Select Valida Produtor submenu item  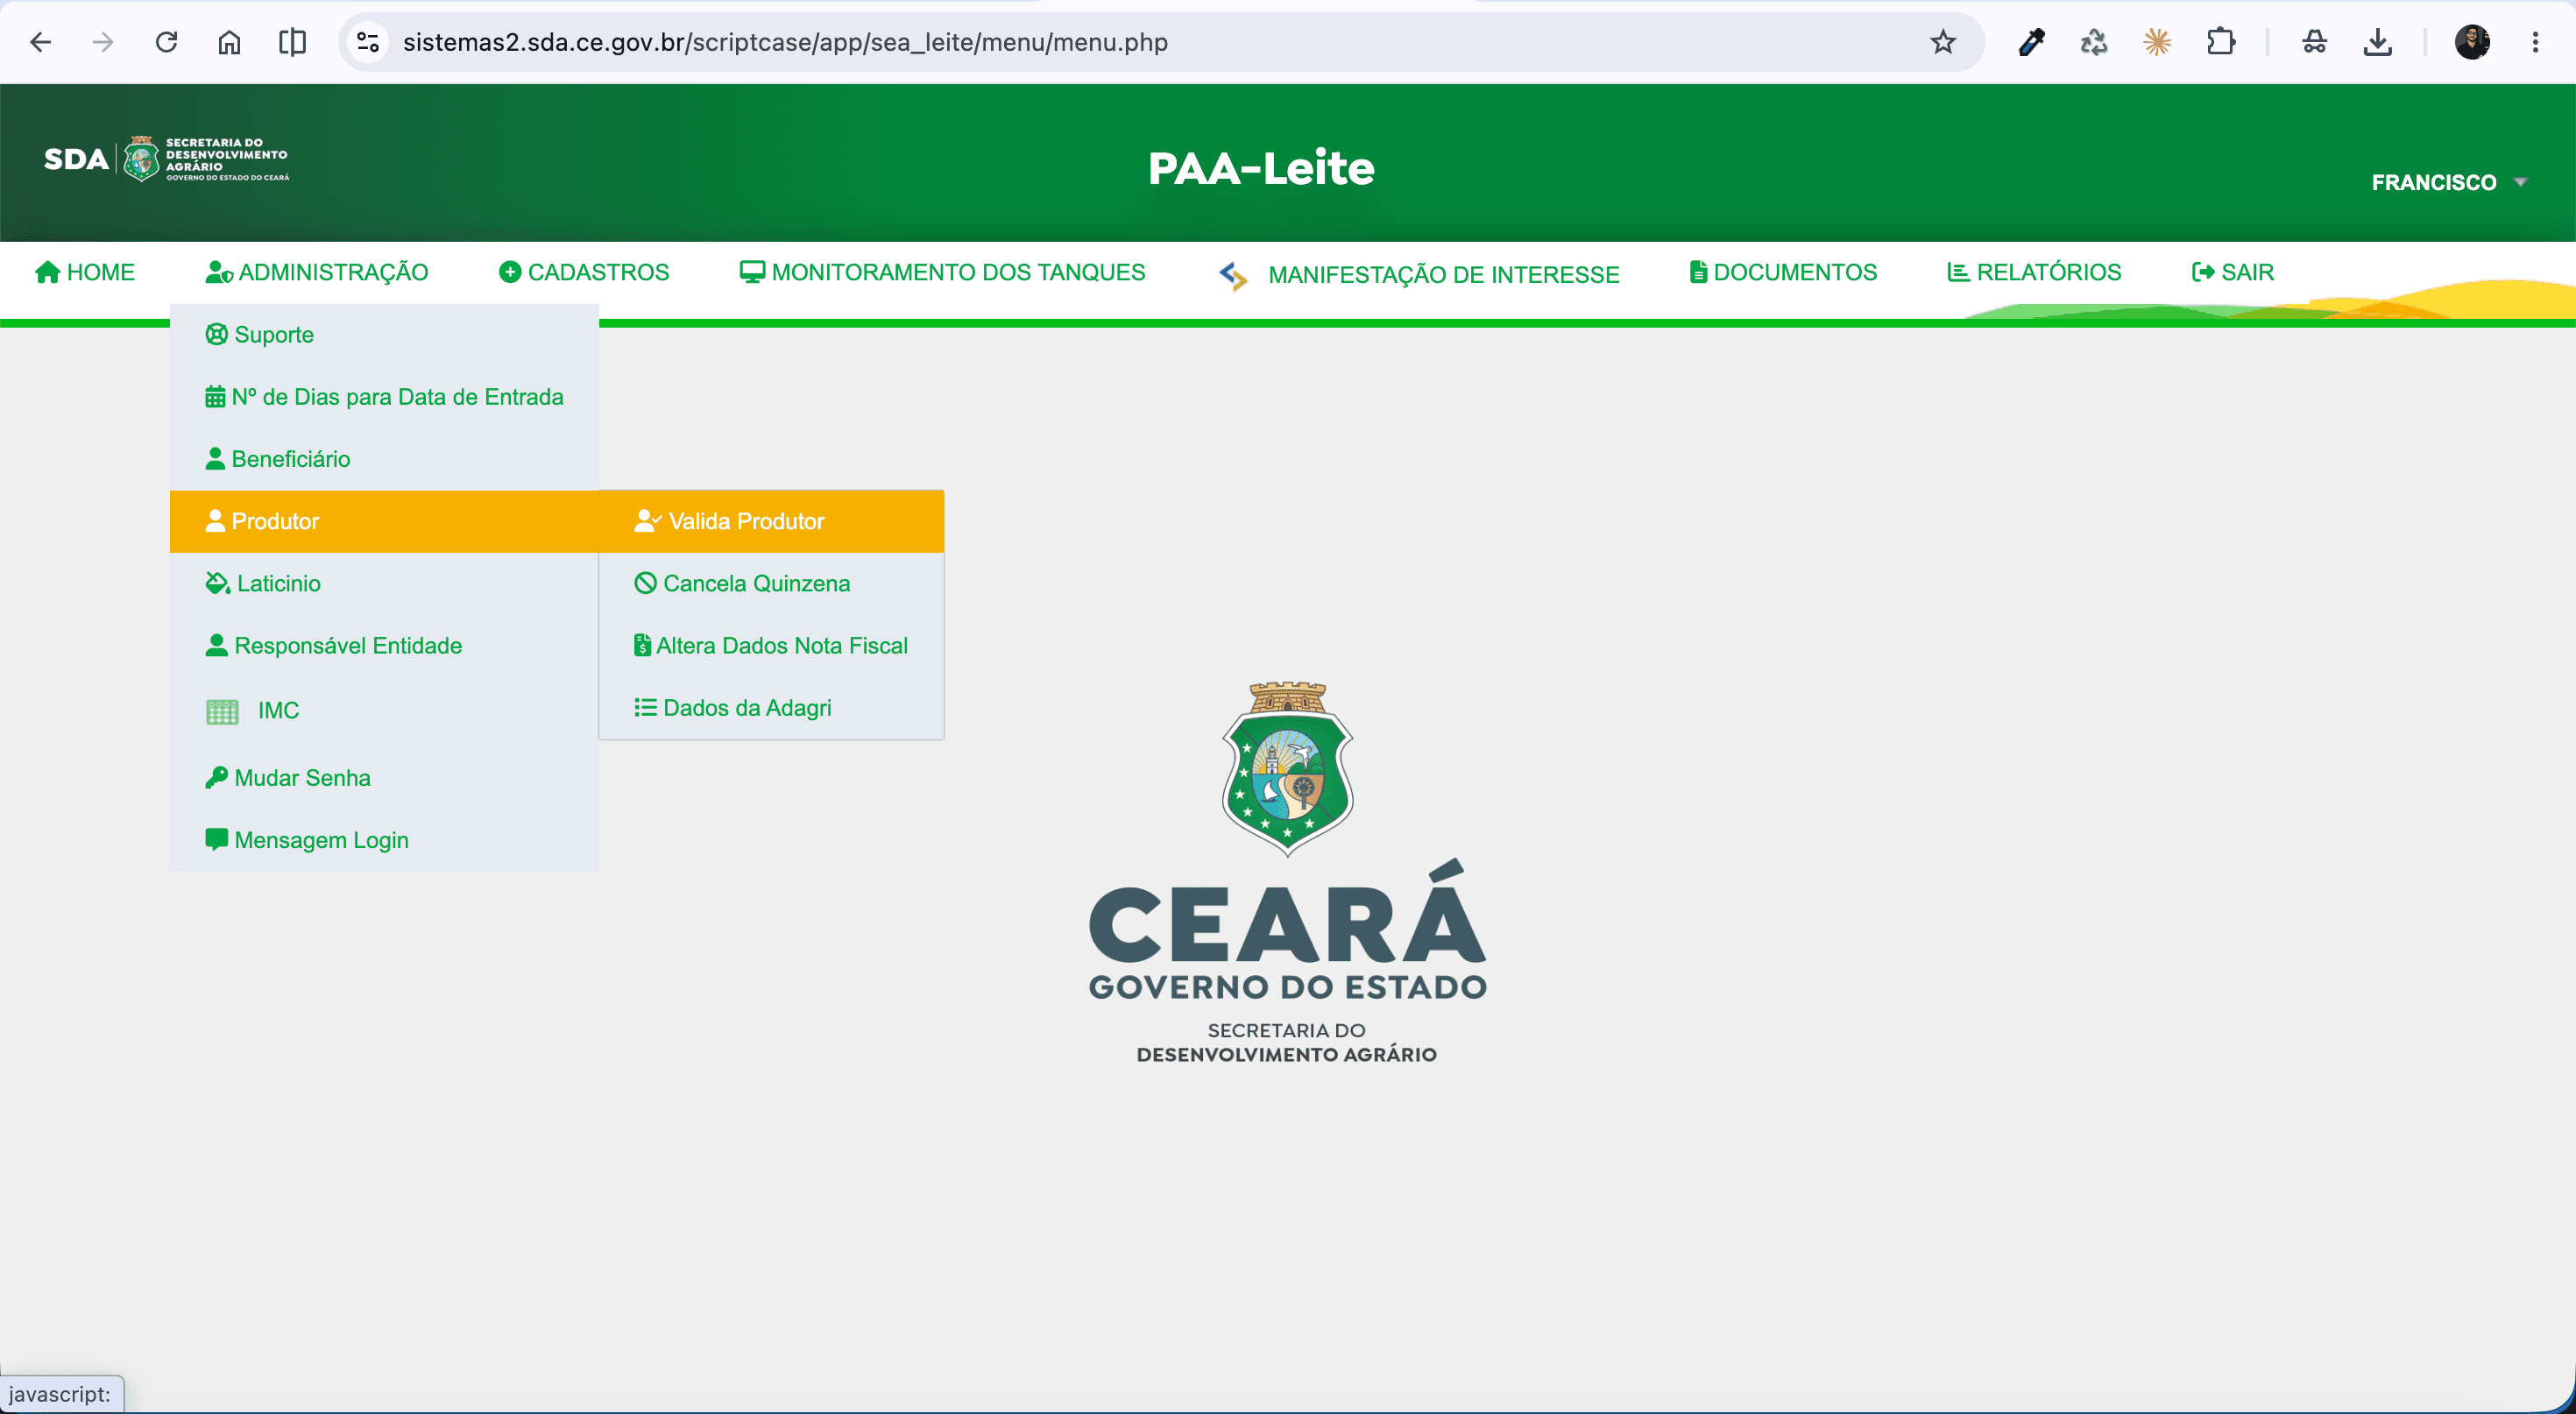[x=771, y=521]
